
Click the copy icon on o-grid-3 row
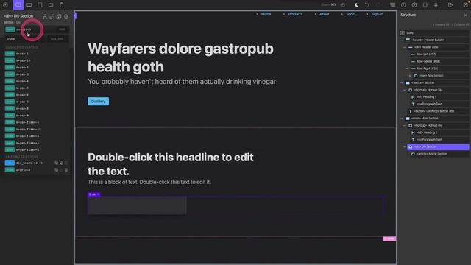(x=56, y=170)
